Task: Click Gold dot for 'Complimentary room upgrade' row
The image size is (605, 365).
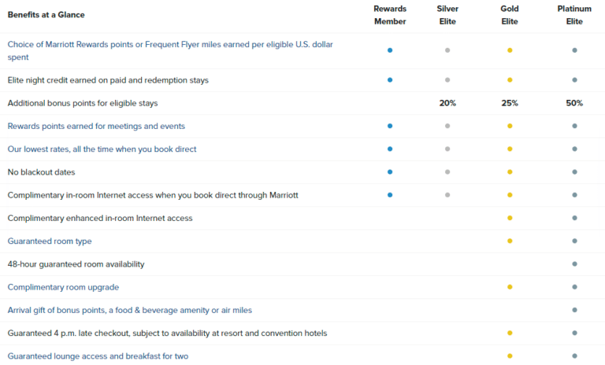Action: coord(510,287)
